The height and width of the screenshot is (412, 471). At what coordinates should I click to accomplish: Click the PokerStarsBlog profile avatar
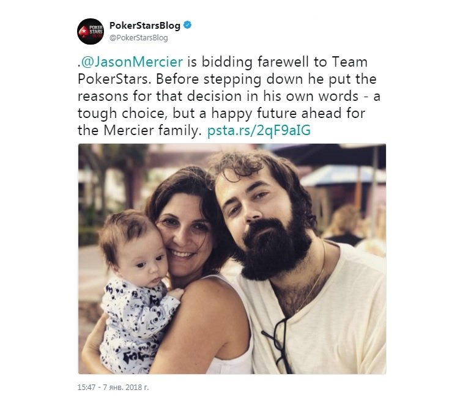(90, 31)
